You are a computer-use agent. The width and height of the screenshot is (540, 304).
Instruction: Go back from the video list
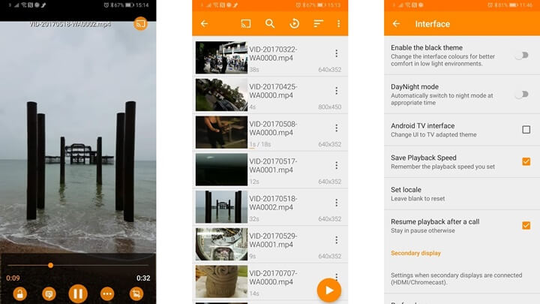pyautogui.click(x=204, y=23)
